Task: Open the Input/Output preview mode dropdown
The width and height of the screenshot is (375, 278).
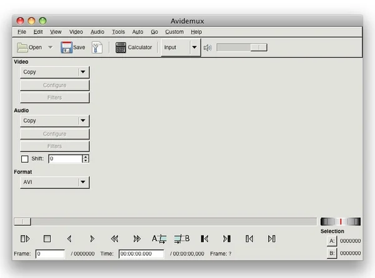Action: click(181, 47)
